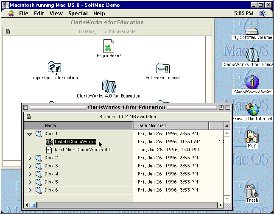Sort list by Date Modified column header
The height and width of the screenshot is (214, 274).
pos(171,125)
